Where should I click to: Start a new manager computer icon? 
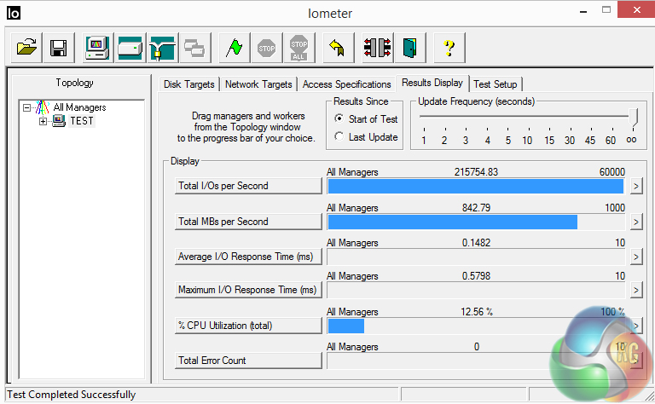pyautogui.click(x=97, y=48)
